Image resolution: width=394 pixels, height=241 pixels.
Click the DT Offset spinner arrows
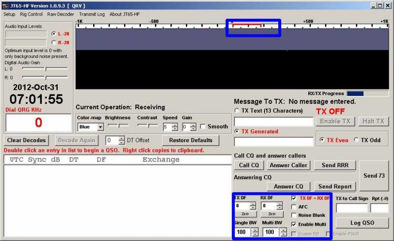pyautogui.click(x=121, y=140)
